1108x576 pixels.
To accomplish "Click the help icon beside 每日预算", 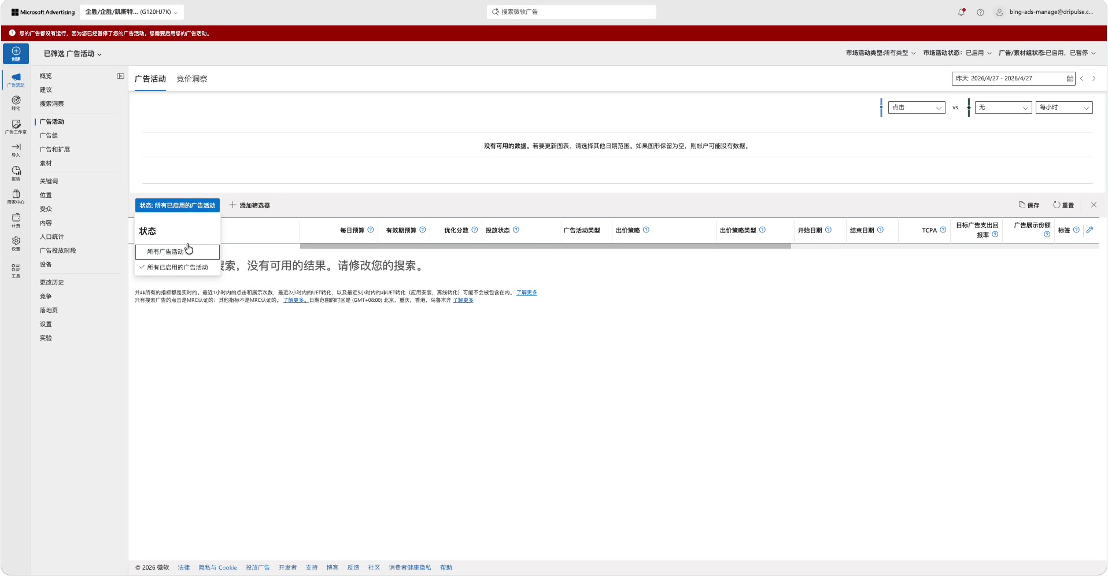I will (x=371, y=230).
